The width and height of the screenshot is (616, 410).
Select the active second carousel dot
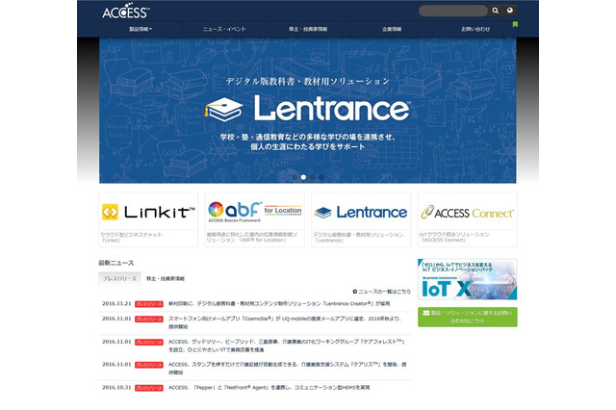point(303,177)
